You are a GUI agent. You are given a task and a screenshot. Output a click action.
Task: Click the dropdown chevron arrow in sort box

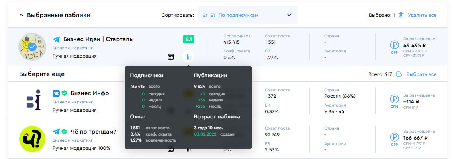click(x=289, y=15)
